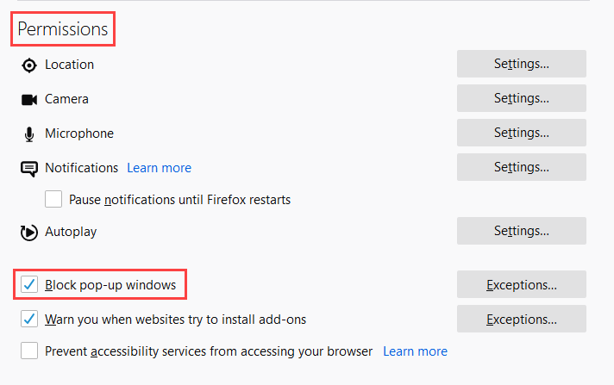Disable warning for add-on installs
614x385 pixels.
29,320
